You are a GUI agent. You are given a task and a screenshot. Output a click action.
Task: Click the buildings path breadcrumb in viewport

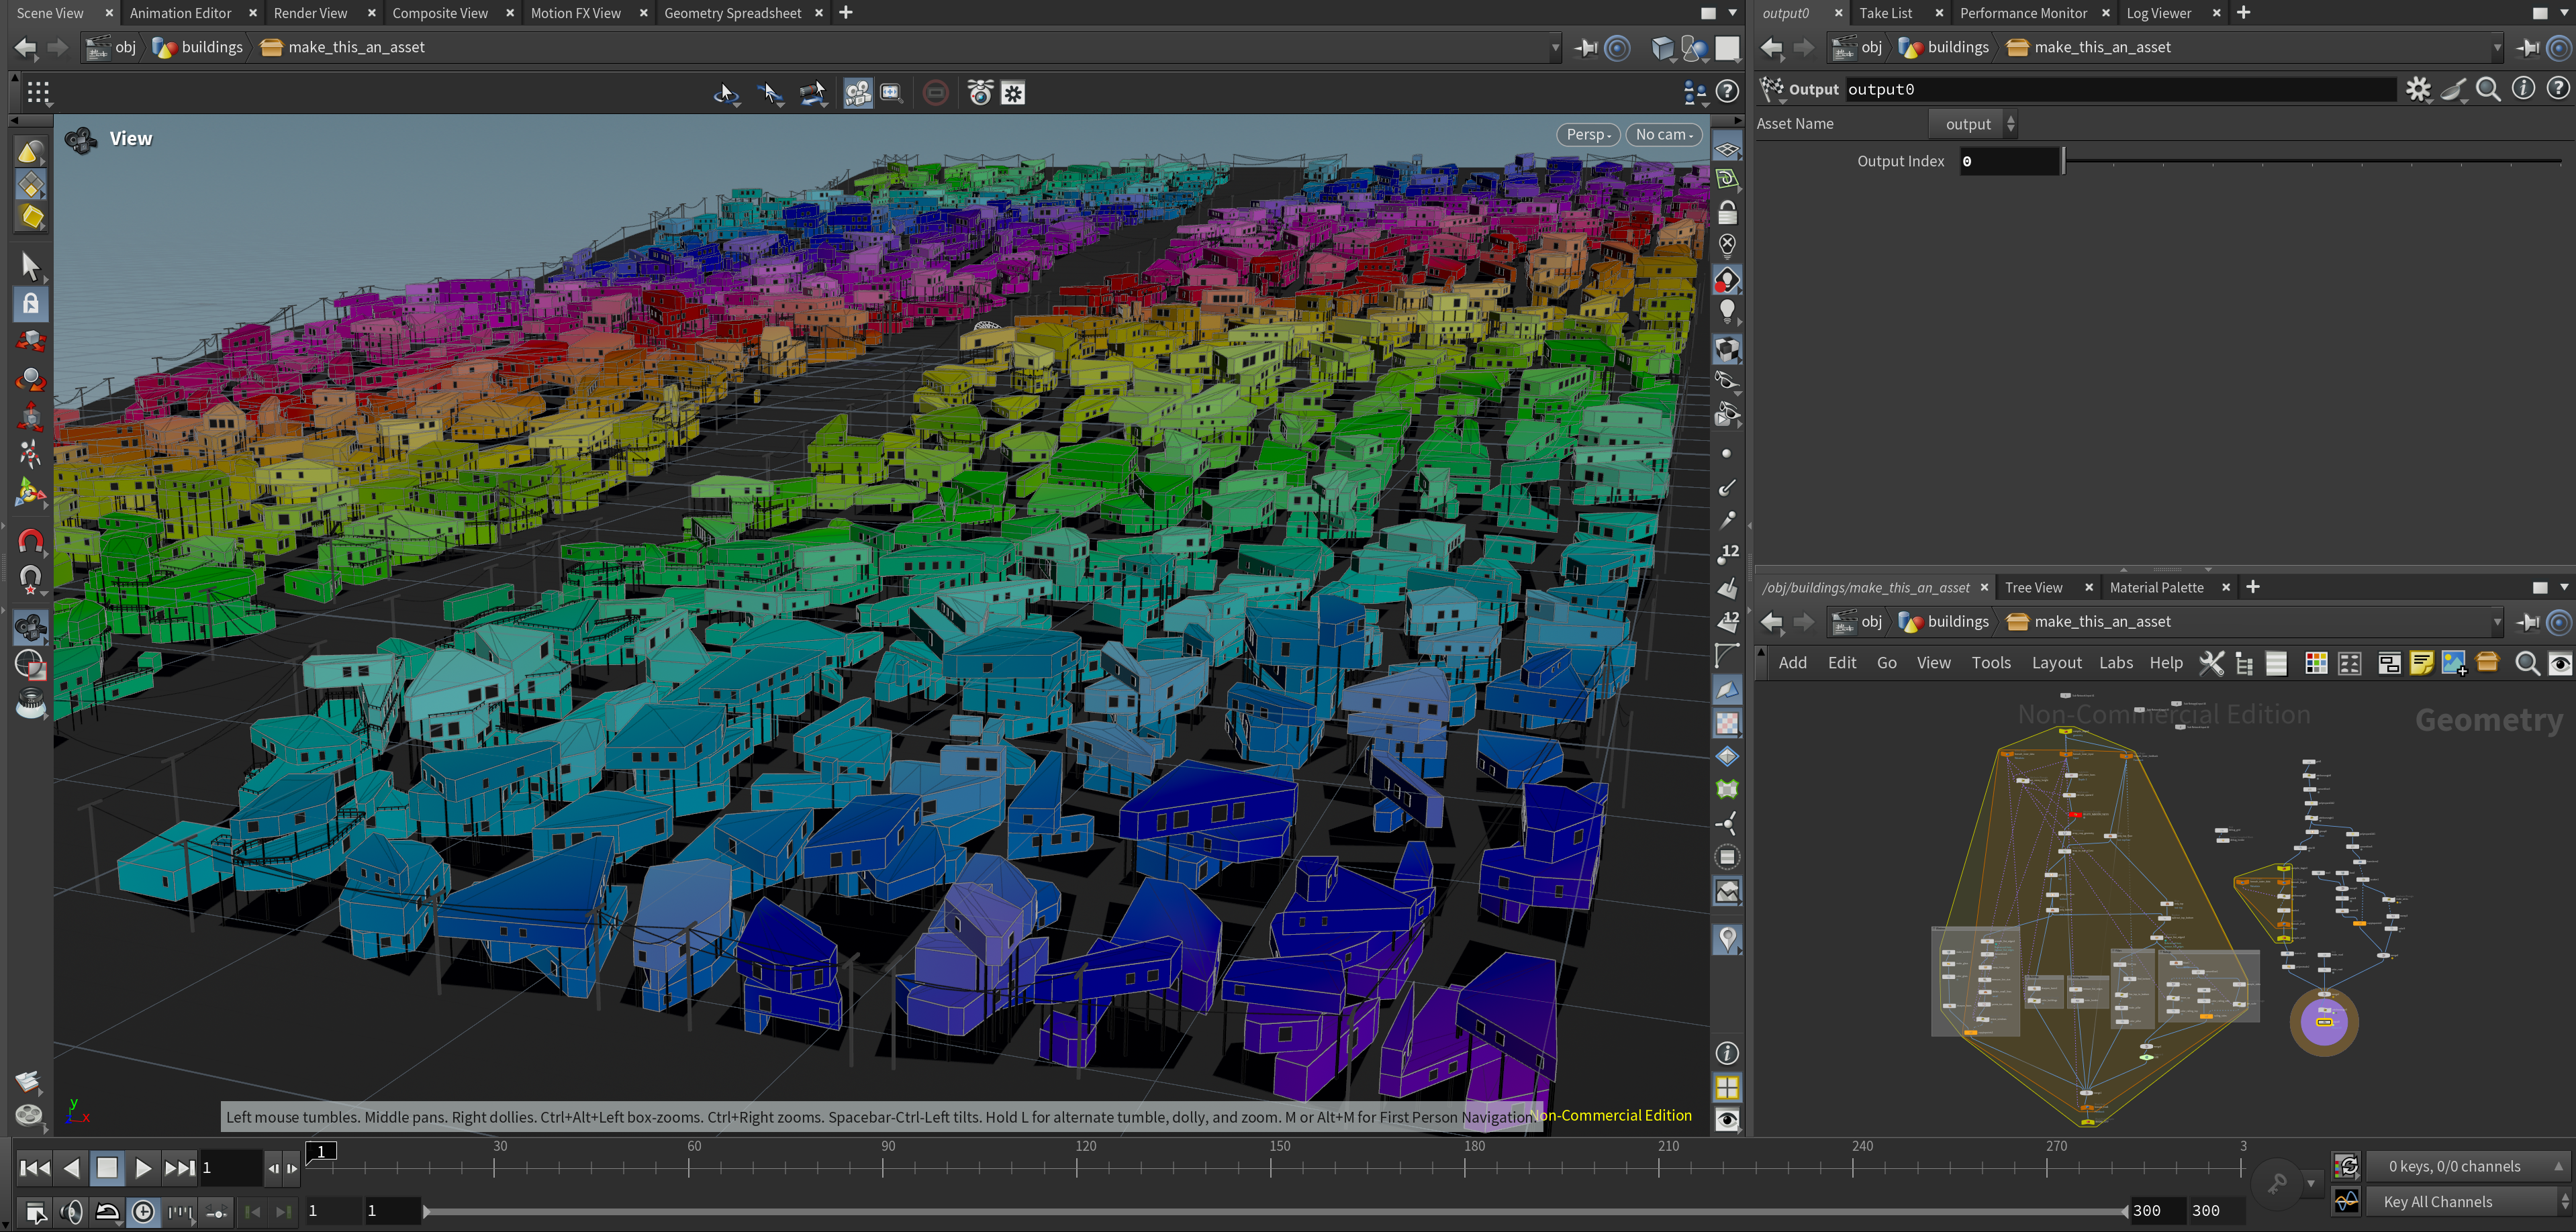tap(211, 47)
